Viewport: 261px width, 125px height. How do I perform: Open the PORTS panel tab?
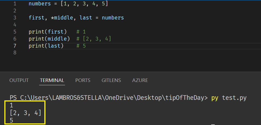(x=83, y=80)
